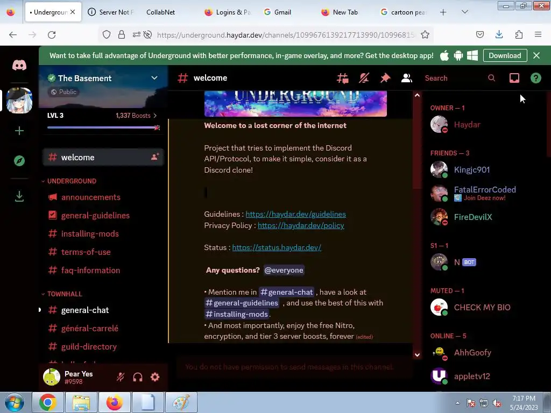The height and width of the screenshot is (413, 551).
Task: Download apps icon in server sidebar
Action: click(x=19, y=196)
